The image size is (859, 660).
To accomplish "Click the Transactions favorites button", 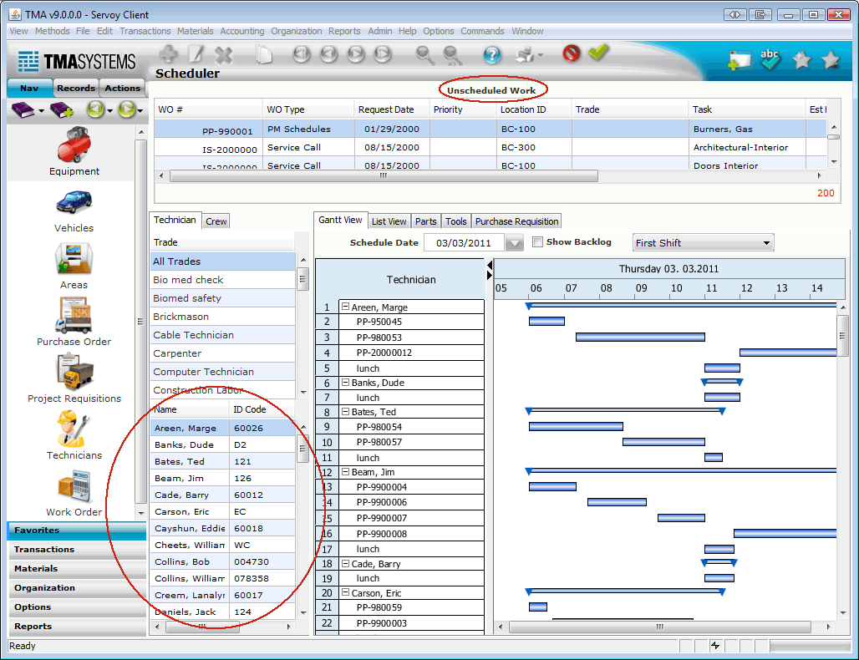I will pos(75,549).
